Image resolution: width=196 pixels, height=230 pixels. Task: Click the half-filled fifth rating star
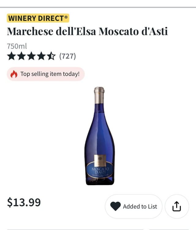click(51, 56)
